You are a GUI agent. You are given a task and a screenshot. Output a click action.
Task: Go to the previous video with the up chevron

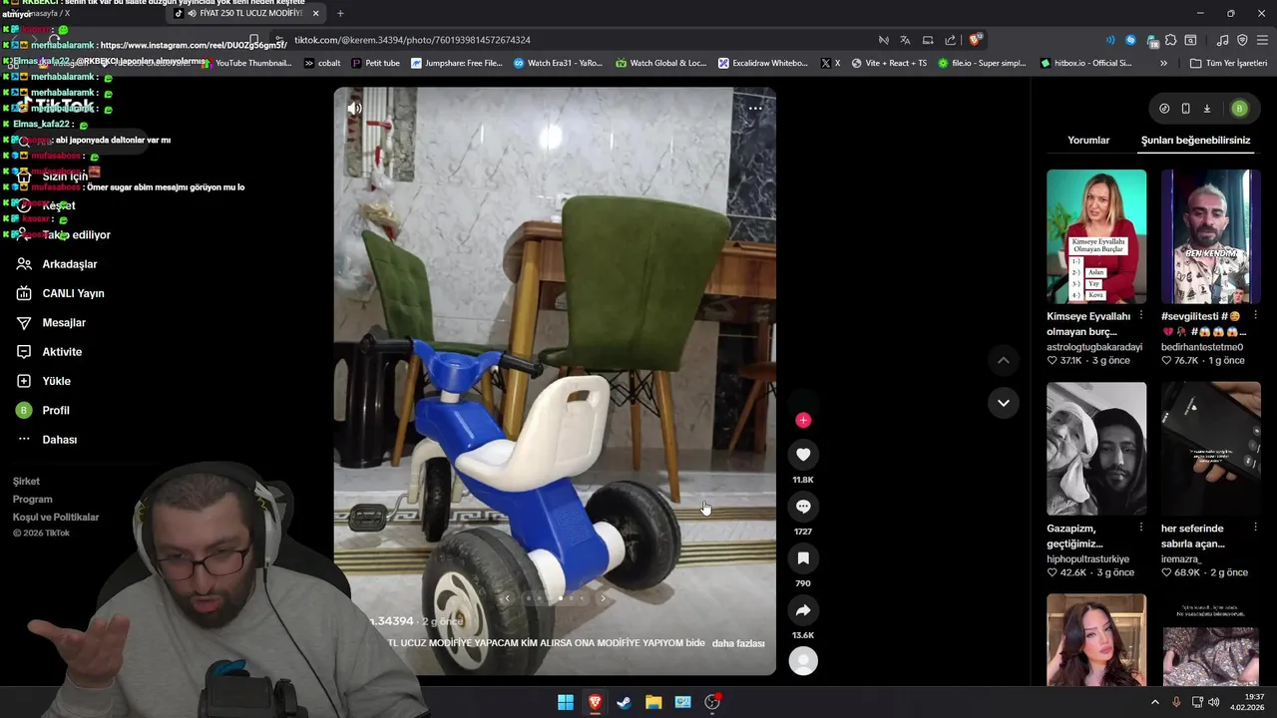1004,360
